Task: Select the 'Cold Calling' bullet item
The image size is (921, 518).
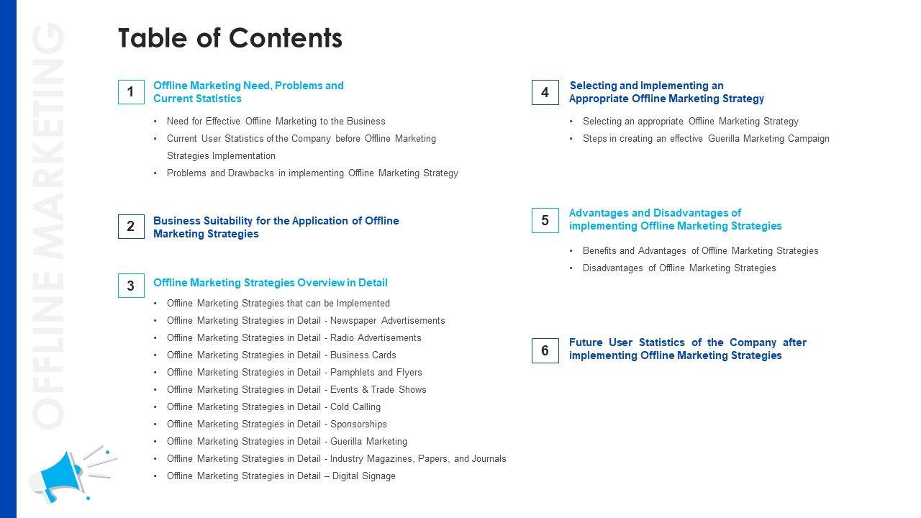Action: coord(273,407)
